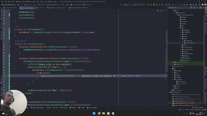Select MainActivity in project tree

(x=185, y=60)
